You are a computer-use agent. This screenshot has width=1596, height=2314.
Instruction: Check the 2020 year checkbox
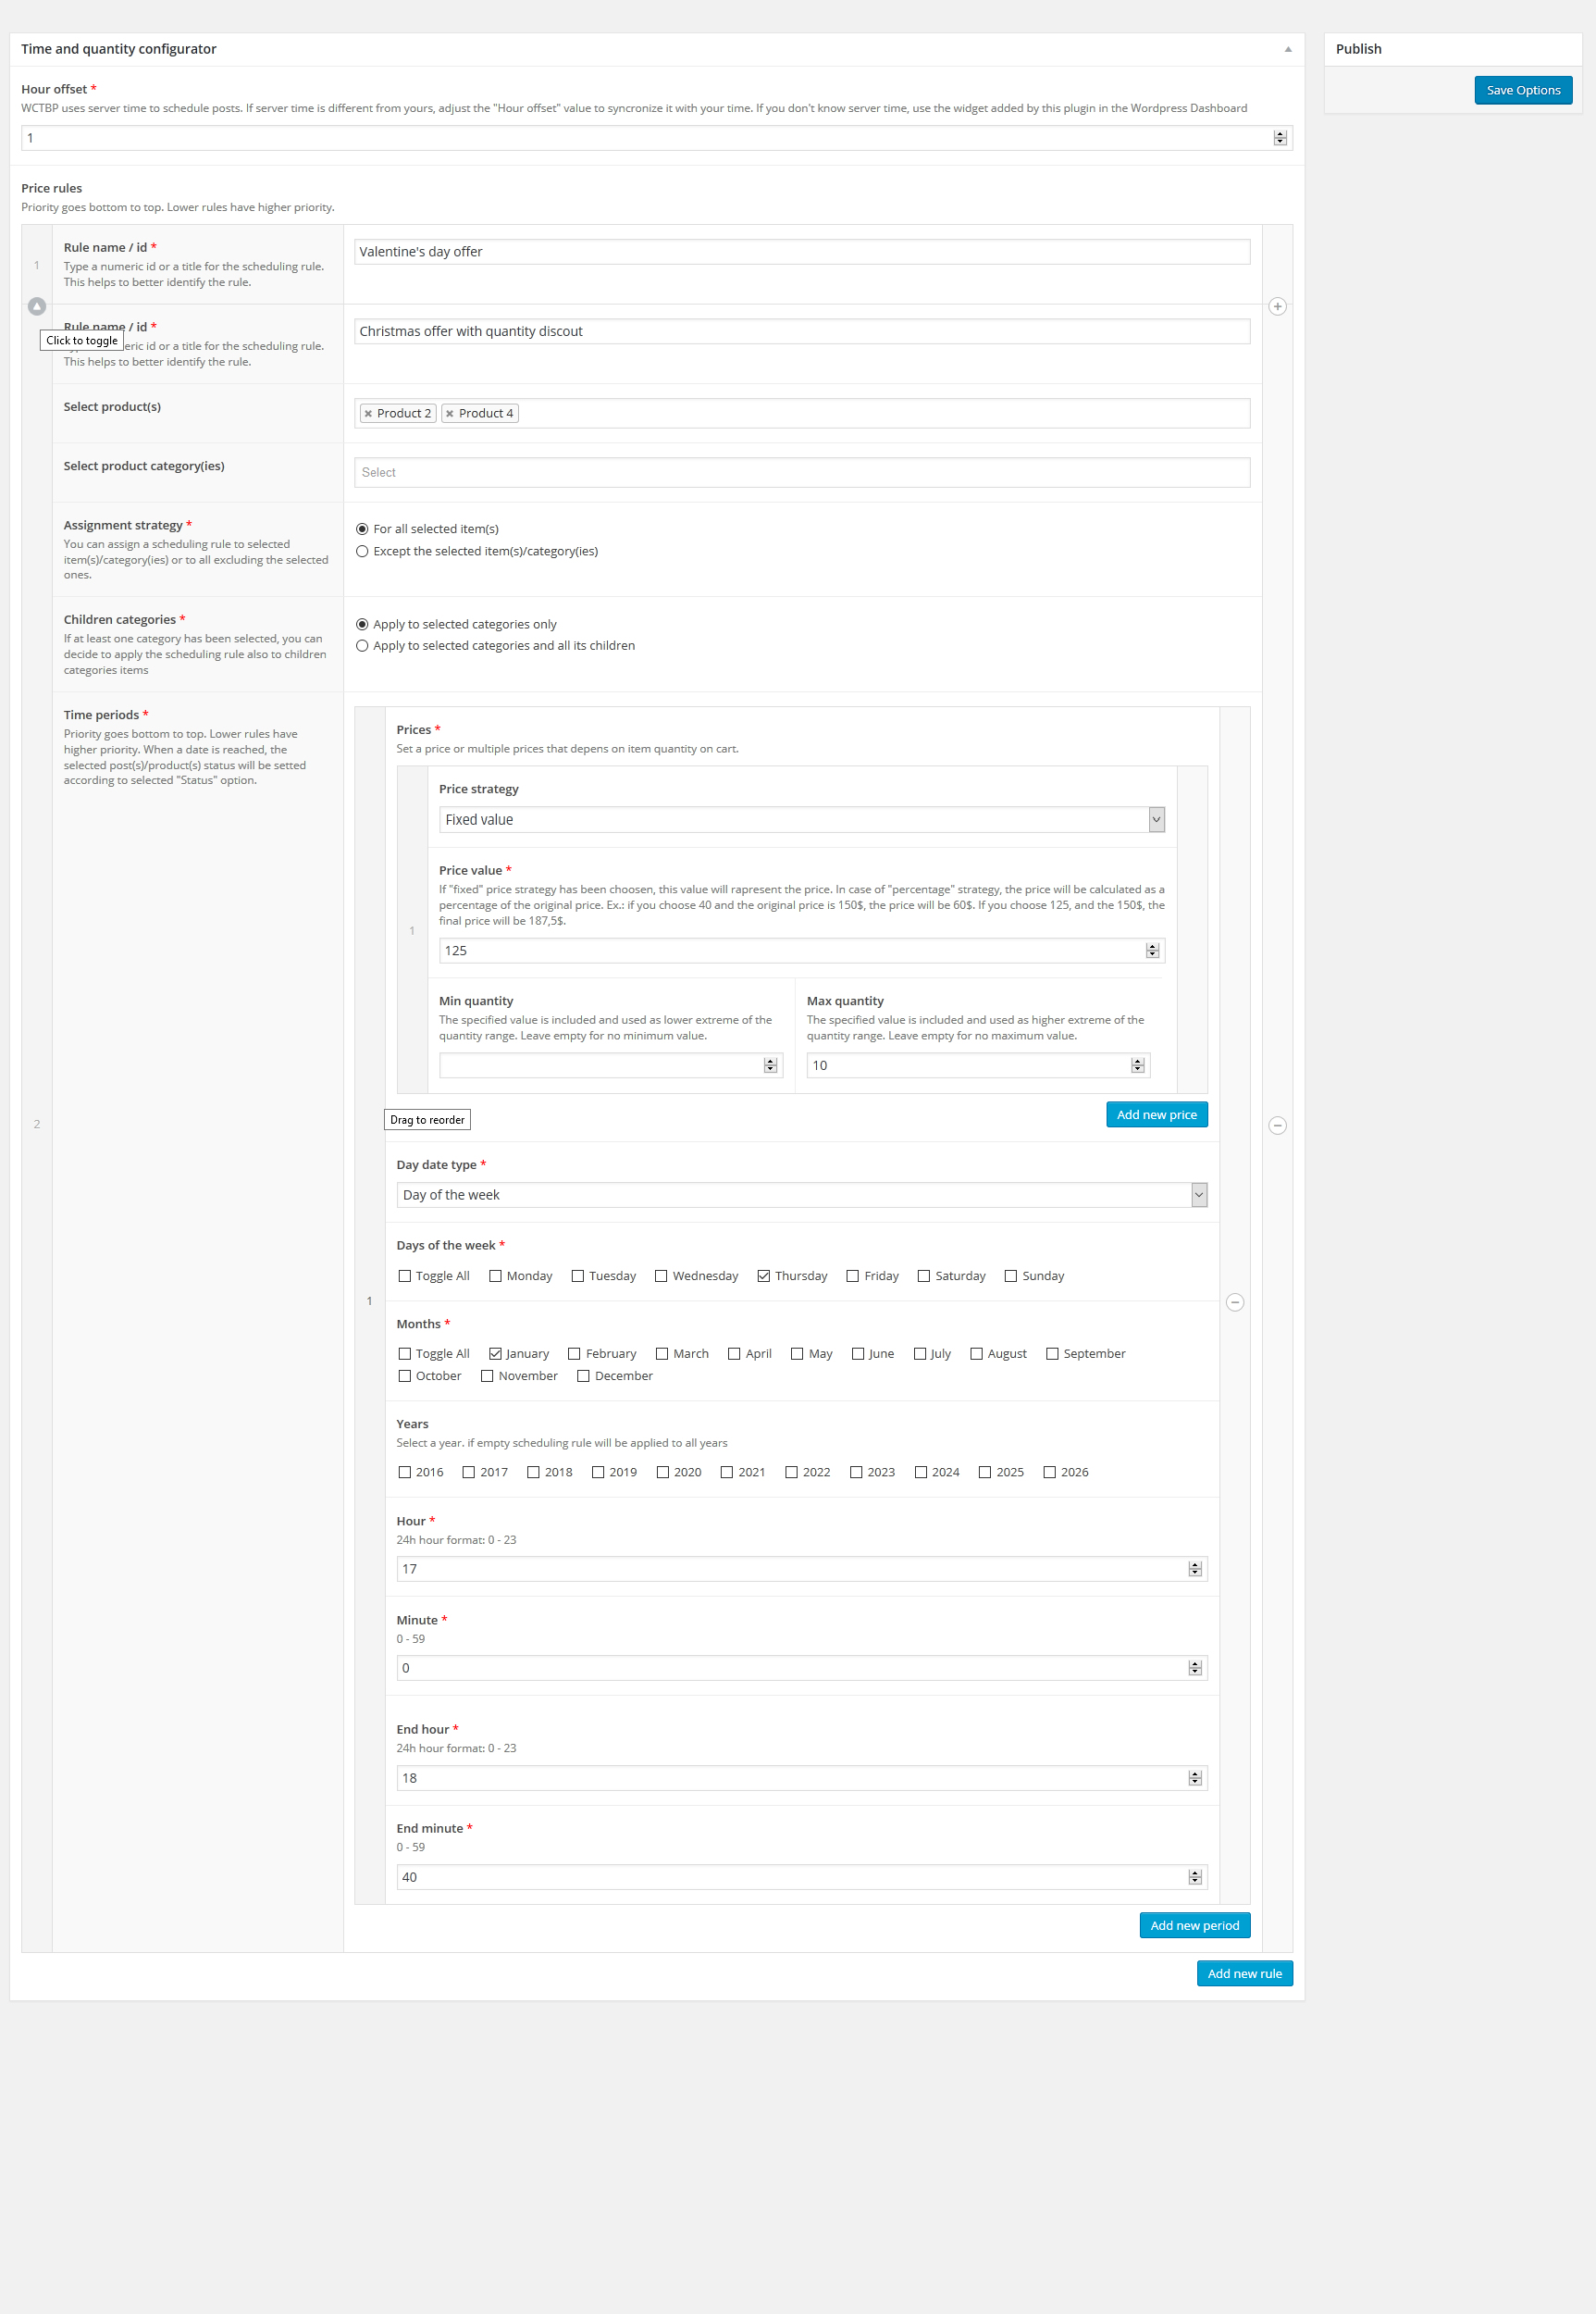664,1472
